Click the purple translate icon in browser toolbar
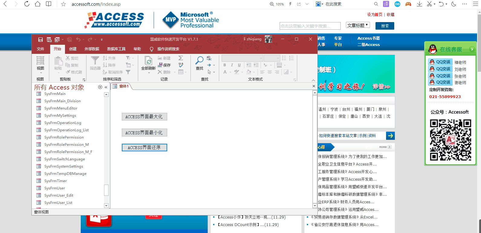The image size is (481, 233). 386,4
